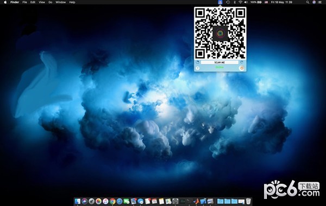Image resolution: width=326 pixels, height=206 pixels.
Task: Launch Siri from the Dock
Action: pos(85,201)
